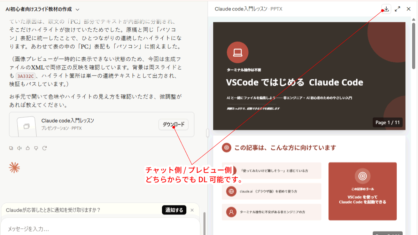The height and width of the screenshot is (235, 418).
Task: Click the メッセージを入力 input field
Action: click(x=100, y=228)
